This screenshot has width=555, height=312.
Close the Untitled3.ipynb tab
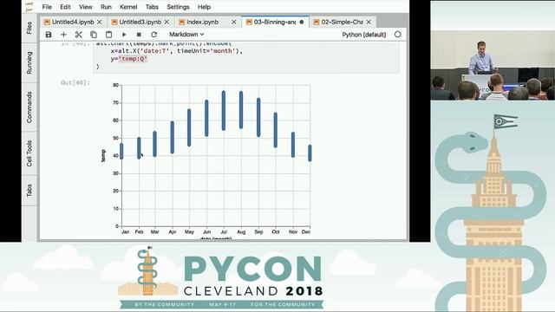pos(166,22)
